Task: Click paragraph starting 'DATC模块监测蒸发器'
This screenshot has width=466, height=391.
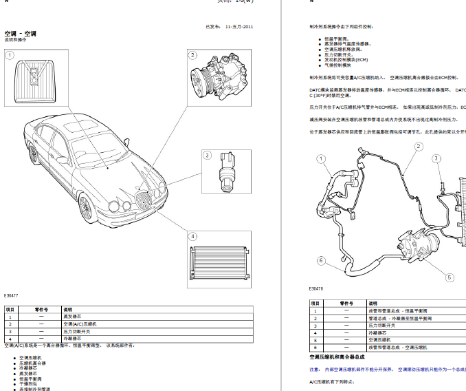Action: click(388, 93)
